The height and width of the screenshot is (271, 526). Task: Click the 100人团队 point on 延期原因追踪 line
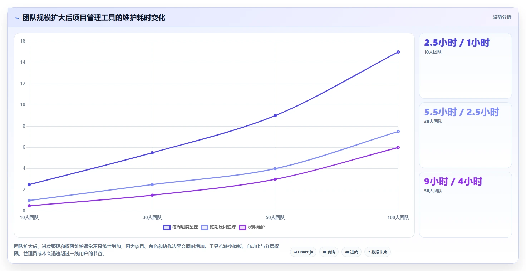398,132
